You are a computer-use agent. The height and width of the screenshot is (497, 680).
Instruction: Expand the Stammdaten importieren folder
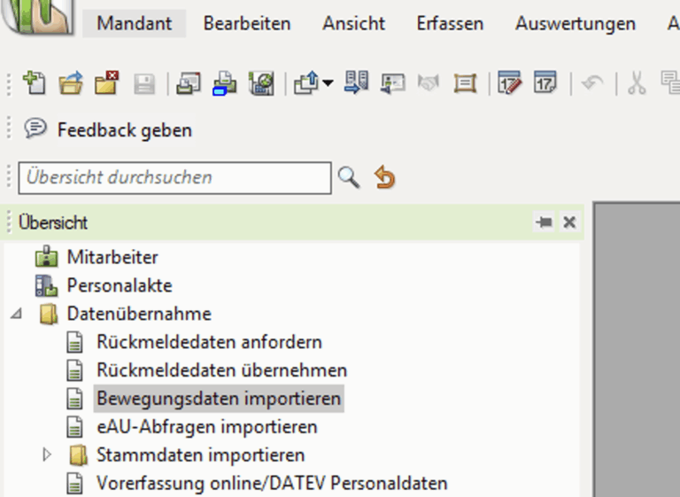tap(48, 455)
